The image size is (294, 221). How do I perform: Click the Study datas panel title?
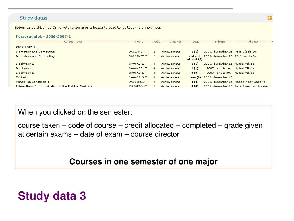pos(34,18)
